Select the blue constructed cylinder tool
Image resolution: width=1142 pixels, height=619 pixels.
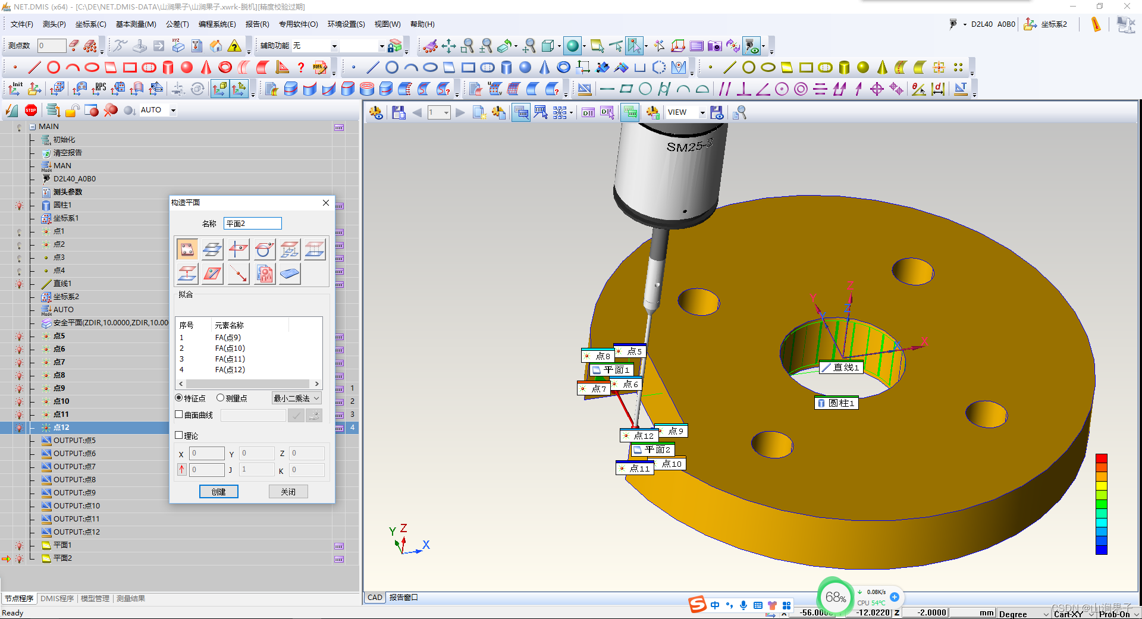[x=506, y=67]
